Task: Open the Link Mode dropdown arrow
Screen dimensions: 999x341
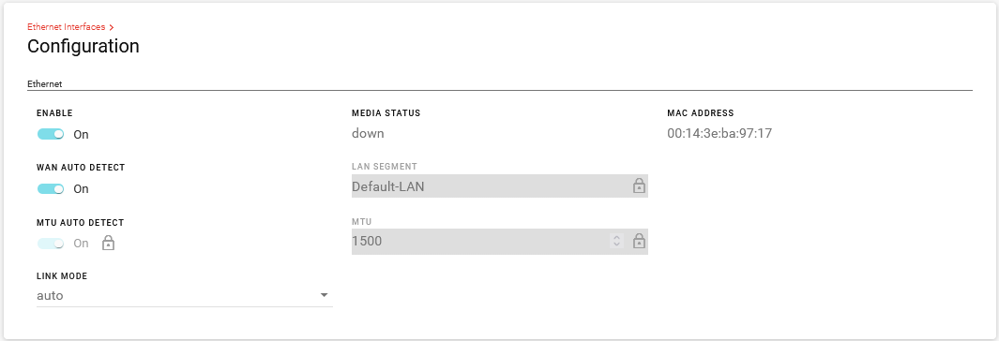Action: [x=324, y=295]
